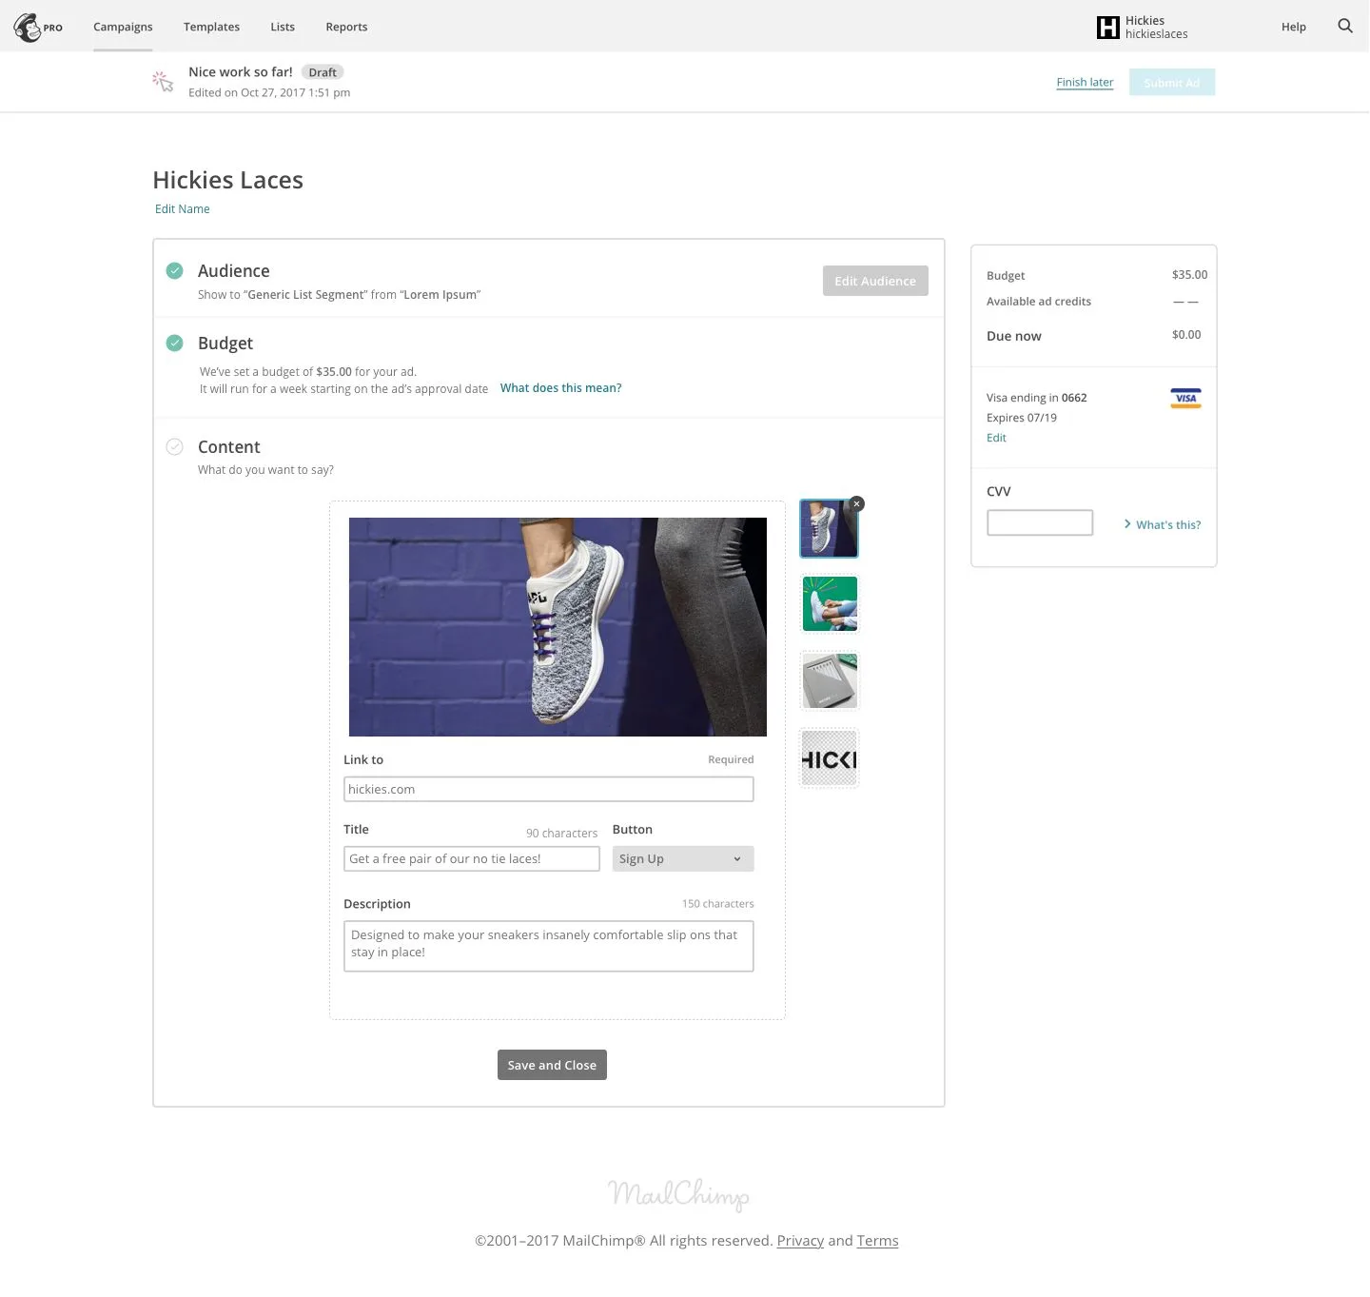Click into the CVV input field

coord(1039,521)
